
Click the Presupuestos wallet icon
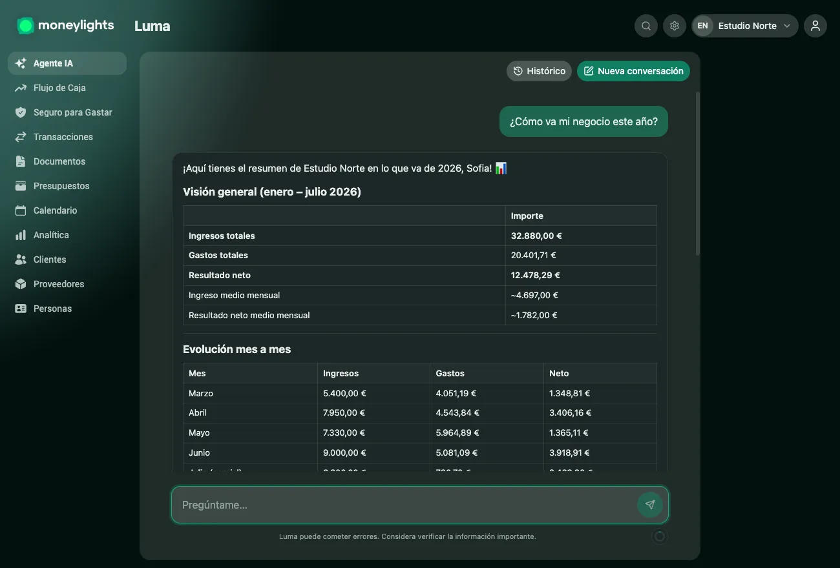coord(21,186)
